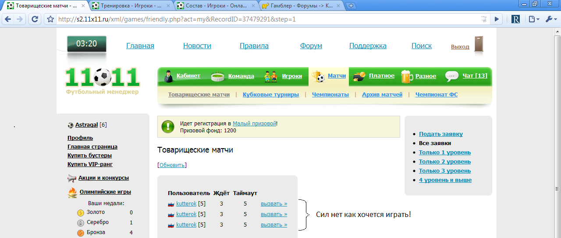Image resolution: width=561 pixels, height=238 pixels.
Task: Click the URL address bar
Action: tap(263, 19)
